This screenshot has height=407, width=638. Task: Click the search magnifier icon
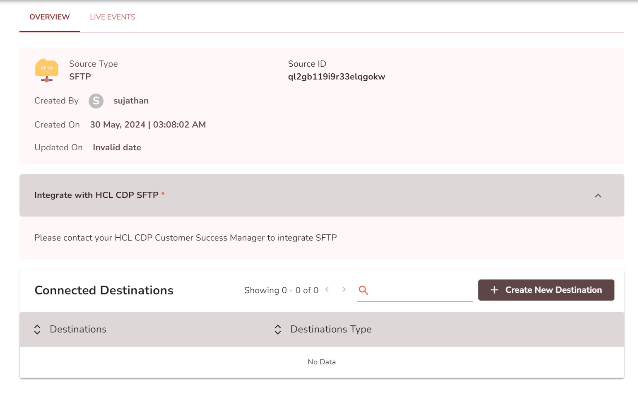click(363, 290)
